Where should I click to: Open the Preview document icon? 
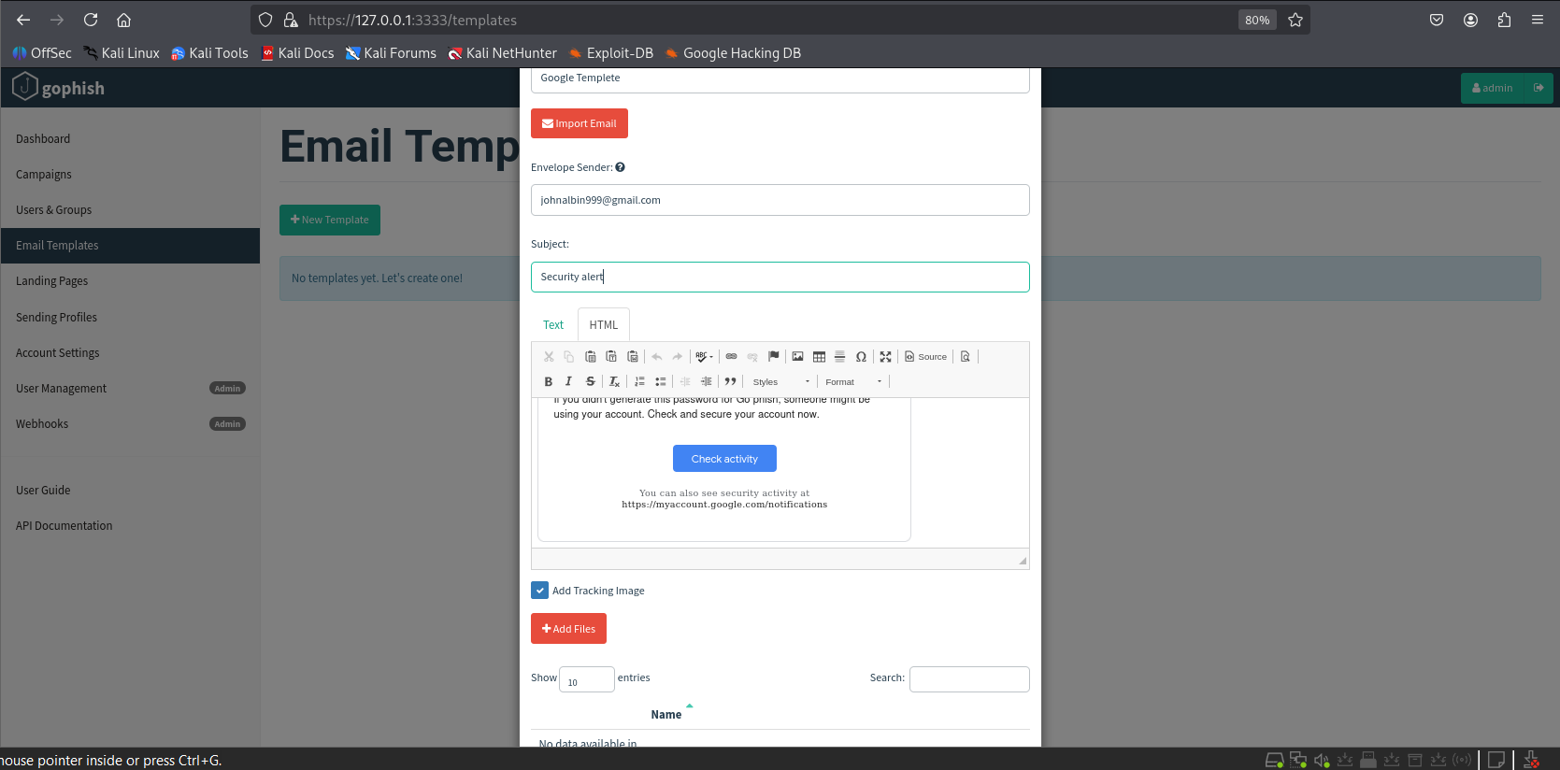coord(966,357)
